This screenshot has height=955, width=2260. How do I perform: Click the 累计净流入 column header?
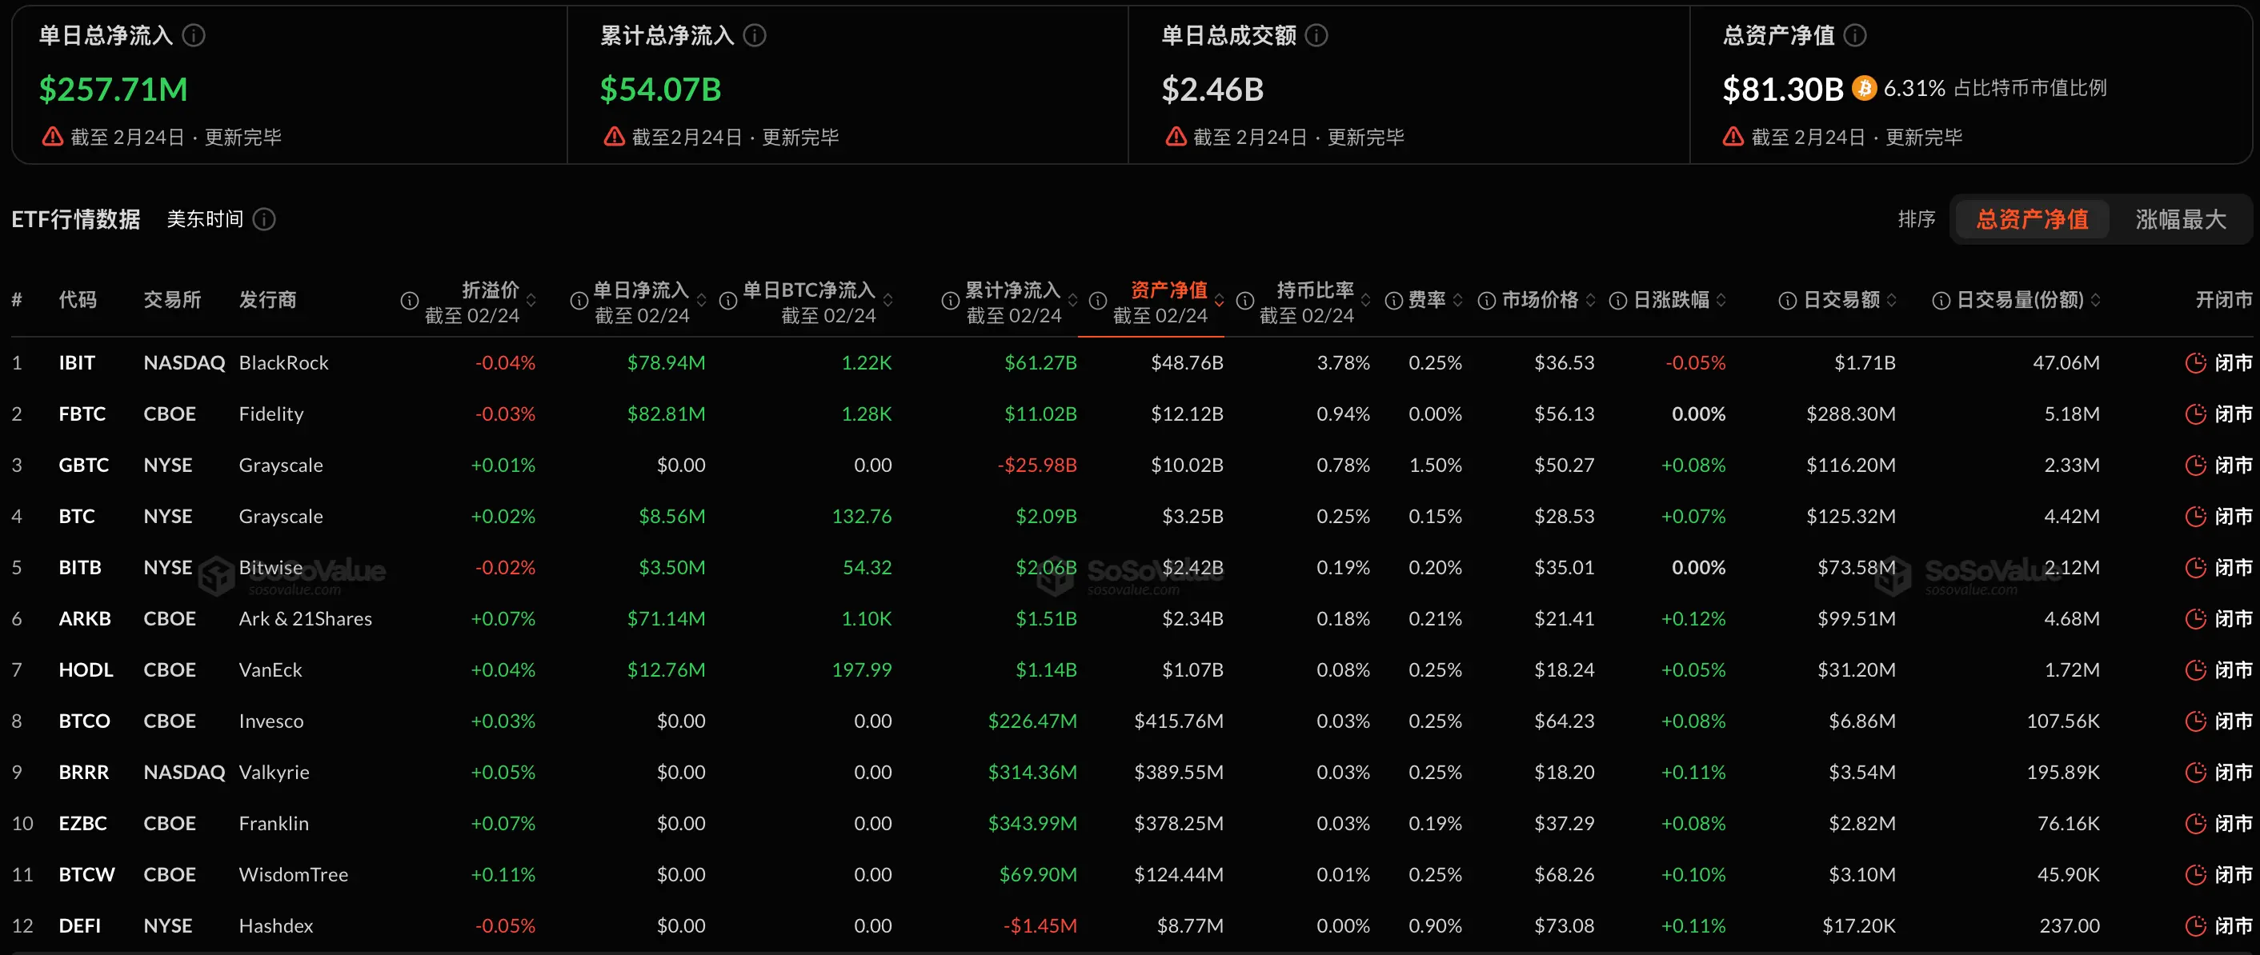point(1012,290)
